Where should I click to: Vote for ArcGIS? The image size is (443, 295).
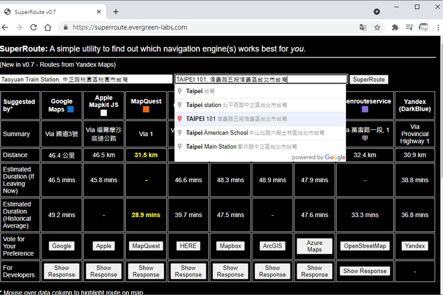272,246
